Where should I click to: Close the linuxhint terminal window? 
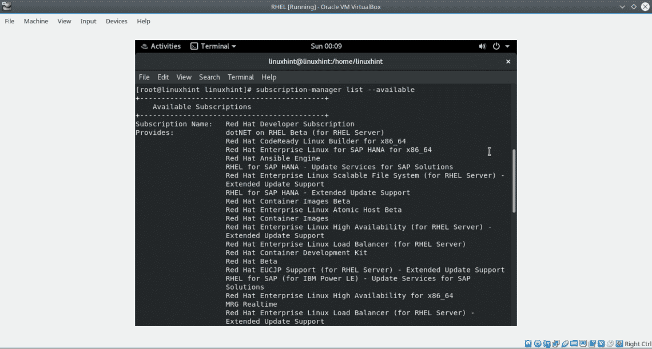point(508,62)
